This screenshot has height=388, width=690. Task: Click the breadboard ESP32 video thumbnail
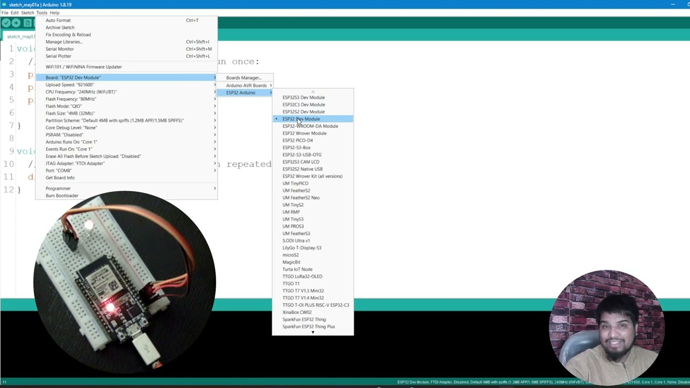click(125, 282)
